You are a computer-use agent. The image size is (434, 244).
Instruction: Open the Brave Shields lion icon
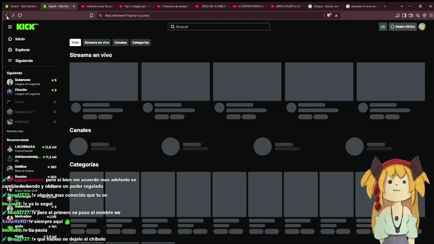pyautogui.click(x=329, y=15)
